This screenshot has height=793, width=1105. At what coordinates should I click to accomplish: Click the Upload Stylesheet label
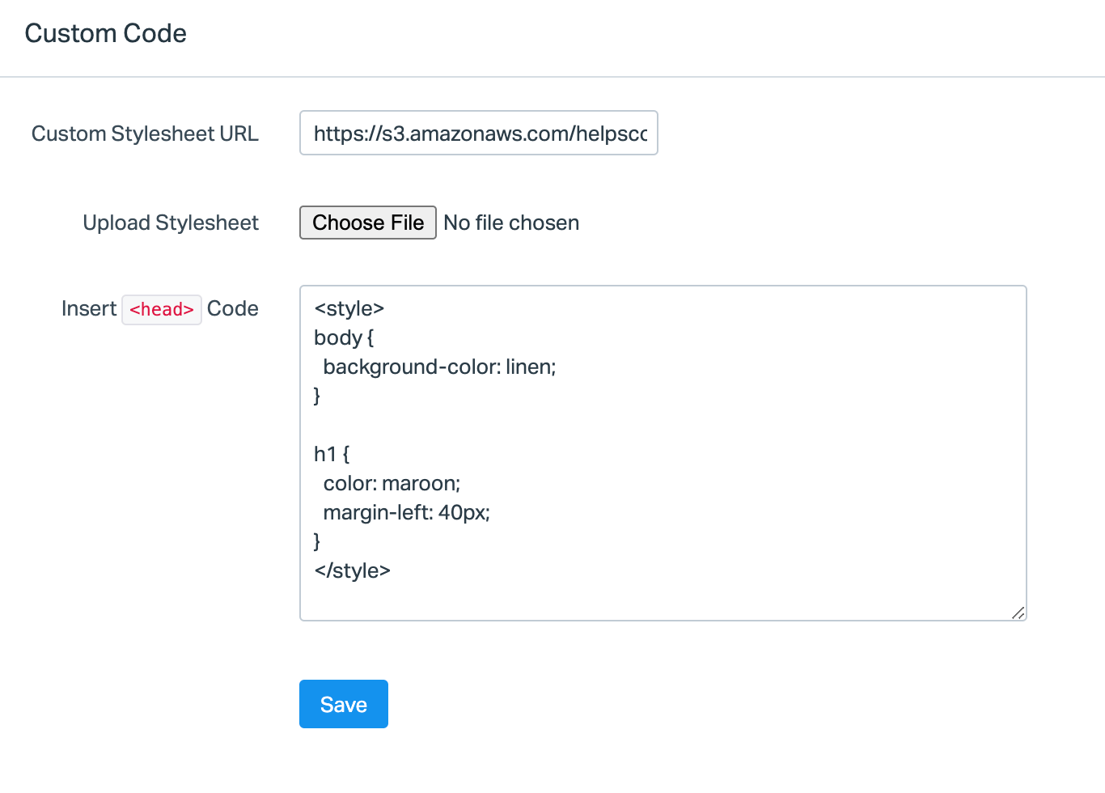coord(171,223)
